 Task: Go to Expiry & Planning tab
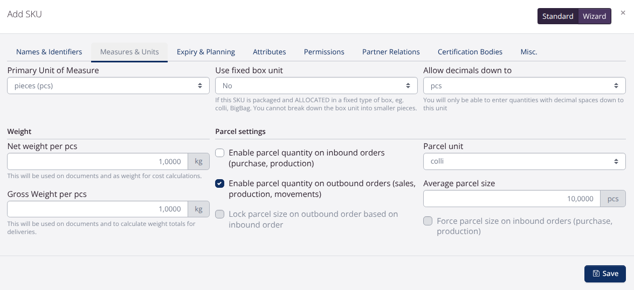point(206,52)
